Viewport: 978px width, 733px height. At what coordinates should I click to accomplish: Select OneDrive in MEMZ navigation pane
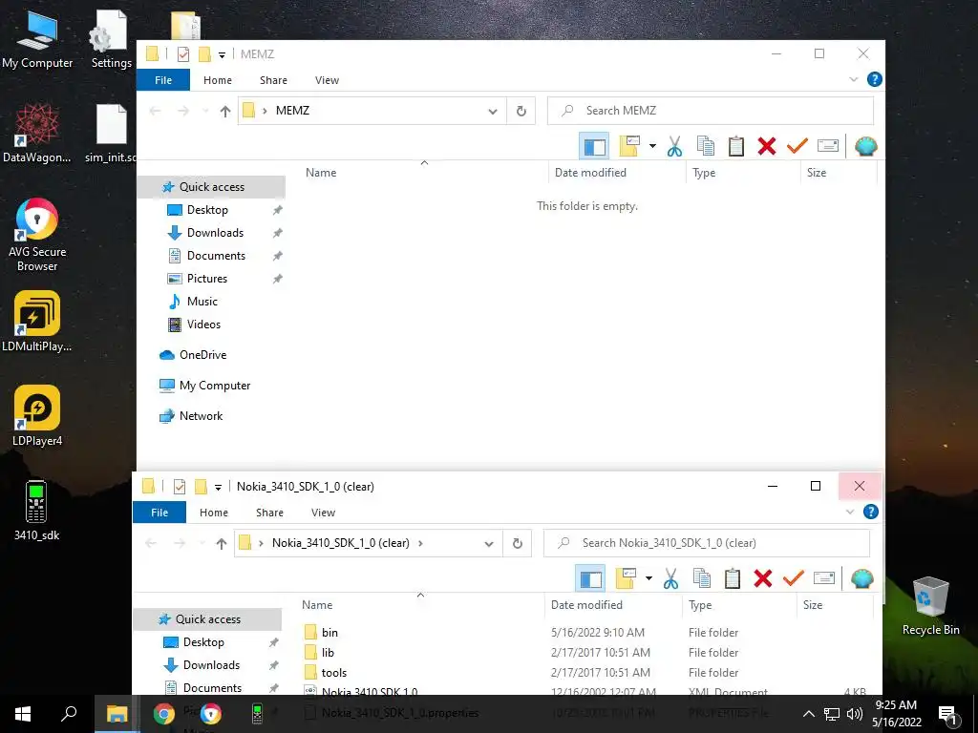[x=202, y=355]
